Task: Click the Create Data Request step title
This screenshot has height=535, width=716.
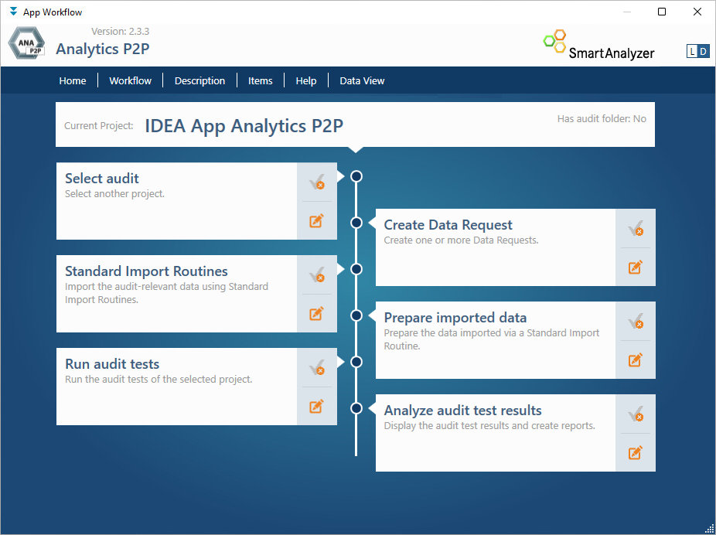Action: pyautogui.click(x=448, y=225)
